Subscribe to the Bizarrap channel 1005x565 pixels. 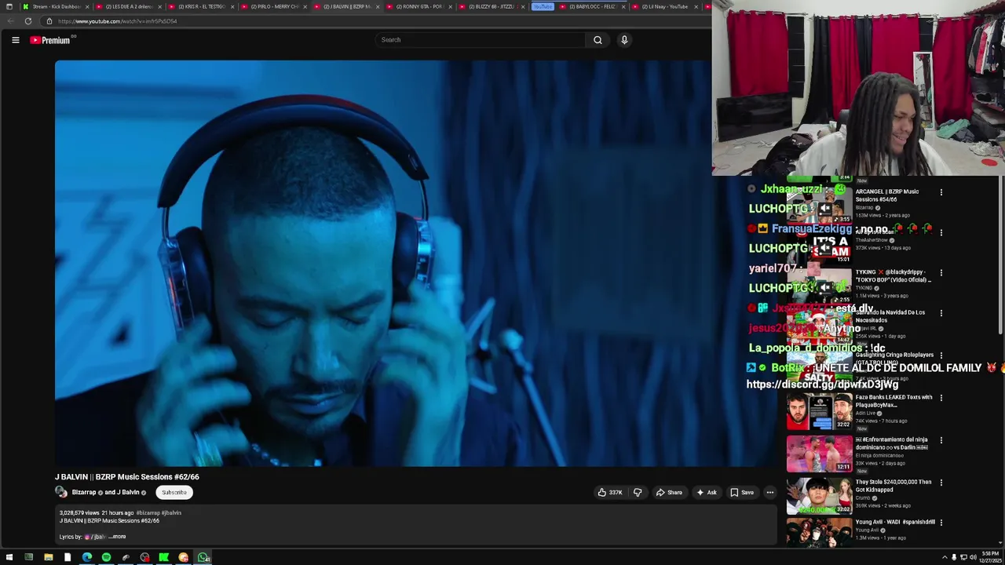174,493
